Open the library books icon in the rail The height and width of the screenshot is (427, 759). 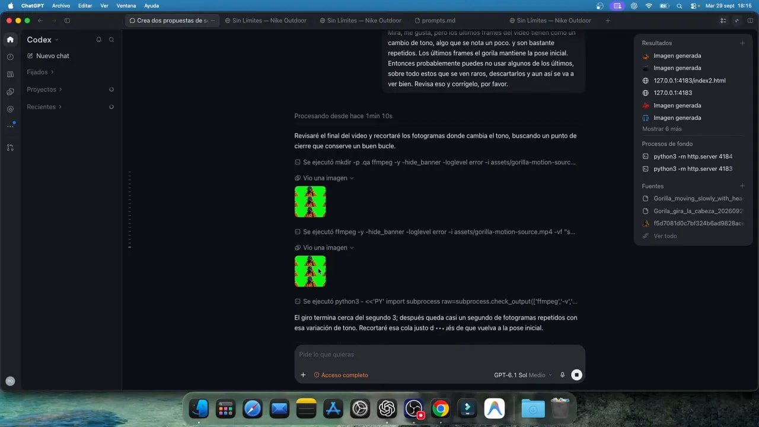(10, 74)
